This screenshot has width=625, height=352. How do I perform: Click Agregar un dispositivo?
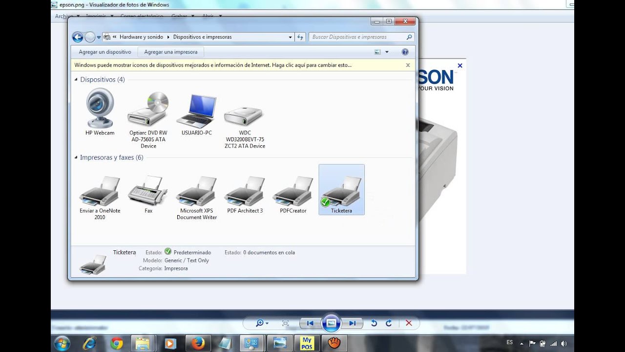(x=105, y=52)
